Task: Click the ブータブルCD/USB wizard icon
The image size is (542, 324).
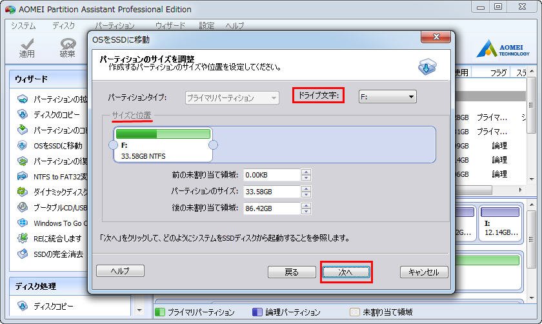Action: tap(23, 207)
